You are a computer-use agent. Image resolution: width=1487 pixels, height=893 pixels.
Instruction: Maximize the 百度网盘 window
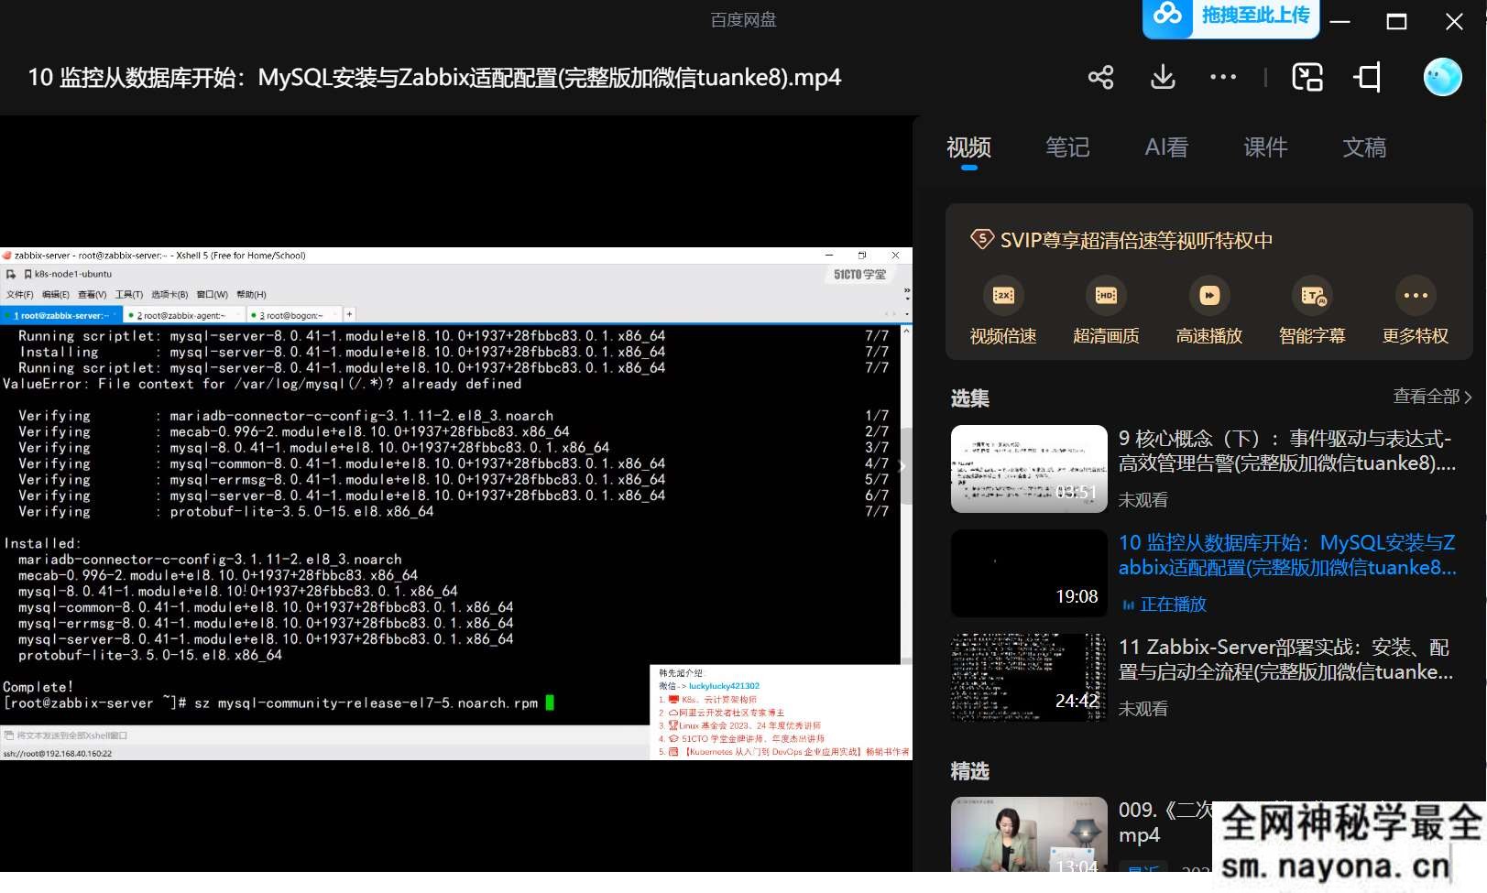[x=1396, y=22]
